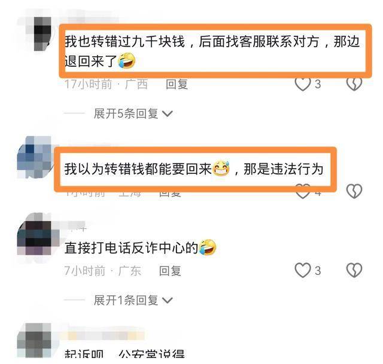Select comment about 转错过九千块钱
Screen dimensions: 383x364
[212, 51]
